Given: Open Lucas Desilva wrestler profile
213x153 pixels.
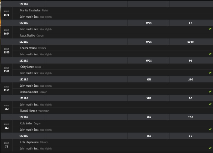Looking at the screenshot, I should point(27,35).
